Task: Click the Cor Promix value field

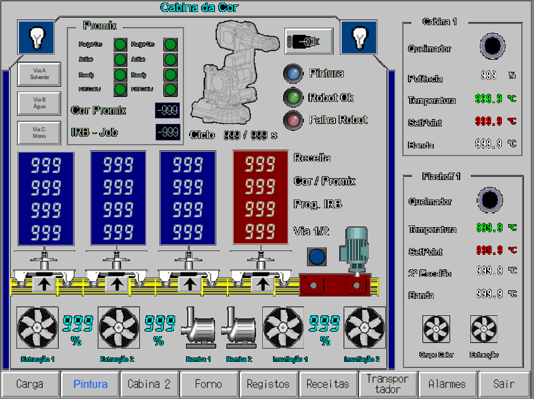Action: coord(167,111)
